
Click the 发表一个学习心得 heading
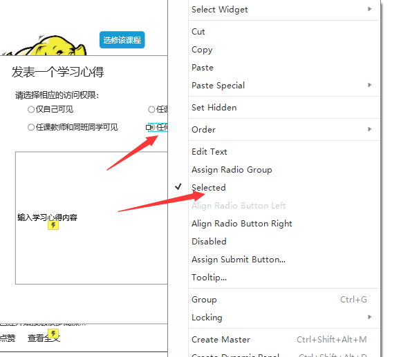[58, 72]
